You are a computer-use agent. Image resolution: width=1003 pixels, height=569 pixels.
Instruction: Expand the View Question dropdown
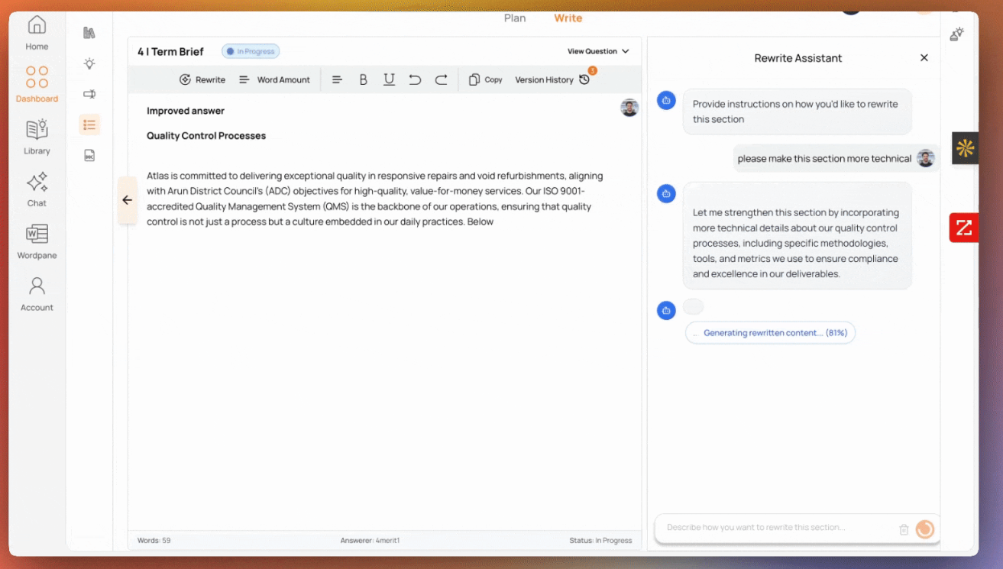pos(598,51)
